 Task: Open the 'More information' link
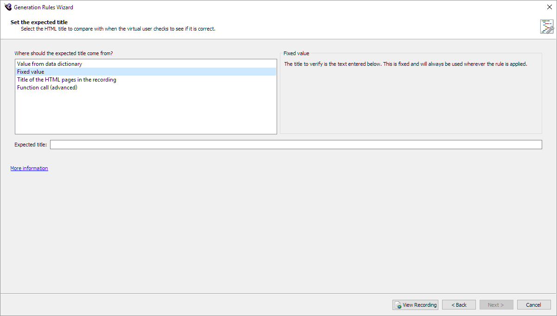29,168
